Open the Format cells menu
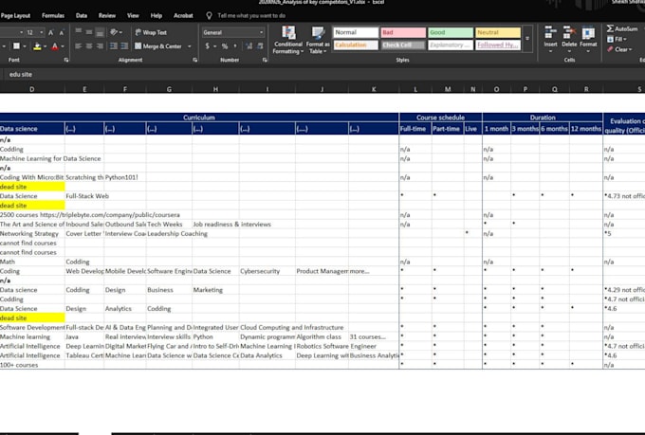 (588, 37)
